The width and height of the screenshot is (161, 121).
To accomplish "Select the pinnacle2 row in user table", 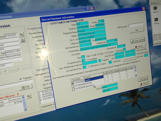I will tap(89, 85).
